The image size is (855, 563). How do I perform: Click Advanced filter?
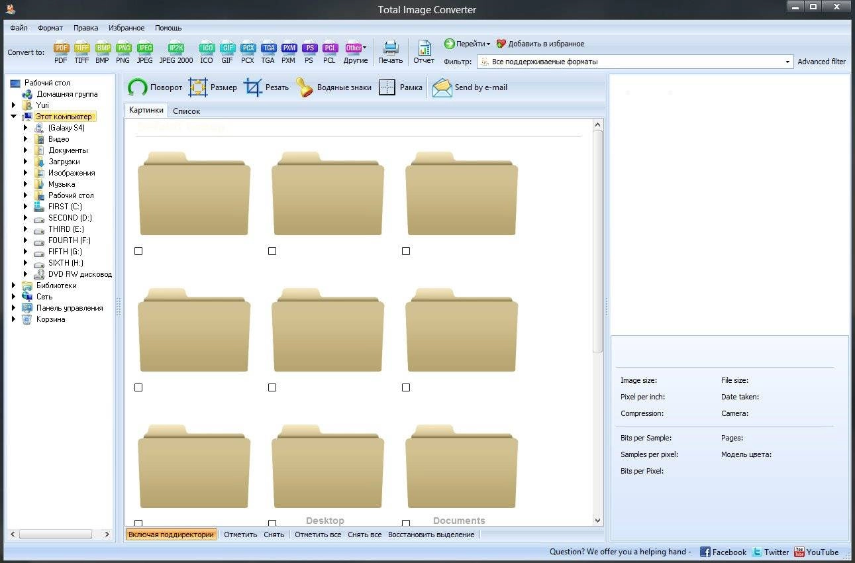tap(821, 62)
